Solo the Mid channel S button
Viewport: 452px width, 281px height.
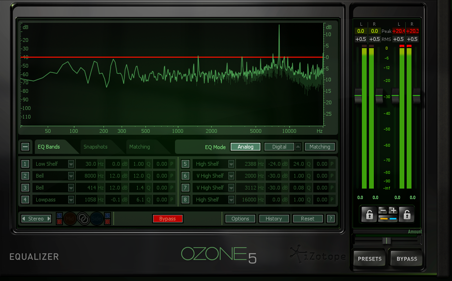point(59,216)
